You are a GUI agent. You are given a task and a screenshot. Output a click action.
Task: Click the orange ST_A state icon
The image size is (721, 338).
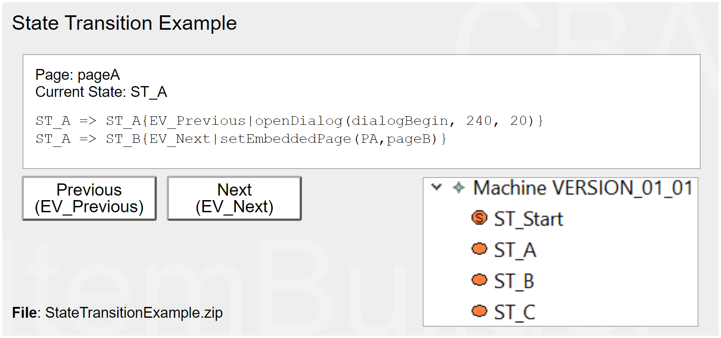(x=479, y=249)
